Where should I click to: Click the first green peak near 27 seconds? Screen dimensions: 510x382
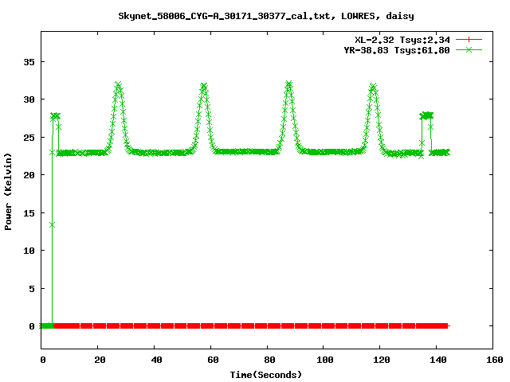tap(118, 86)
